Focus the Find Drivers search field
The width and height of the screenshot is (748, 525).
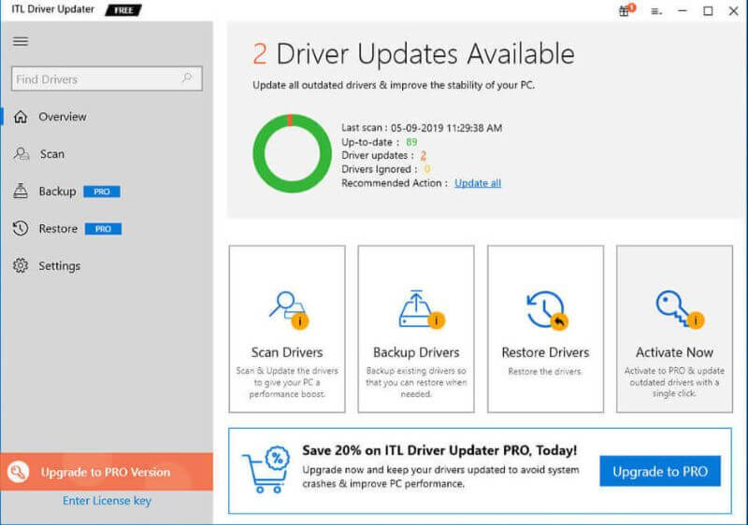click(x=107, y=78)
